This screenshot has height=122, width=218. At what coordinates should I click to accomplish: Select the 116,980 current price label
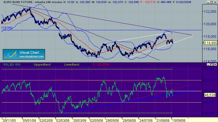211,43
